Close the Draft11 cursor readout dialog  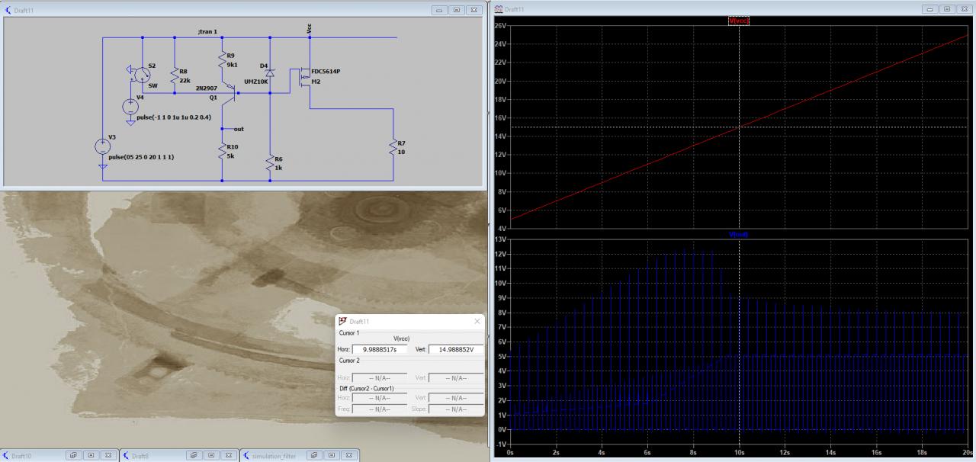(477, 322)
